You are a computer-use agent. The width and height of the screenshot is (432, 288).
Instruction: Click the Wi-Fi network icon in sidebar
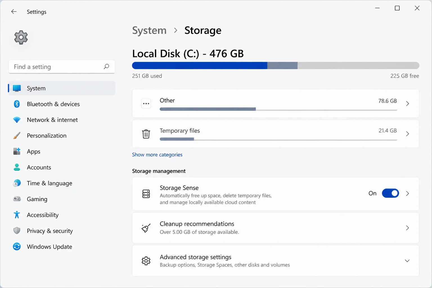17,120
